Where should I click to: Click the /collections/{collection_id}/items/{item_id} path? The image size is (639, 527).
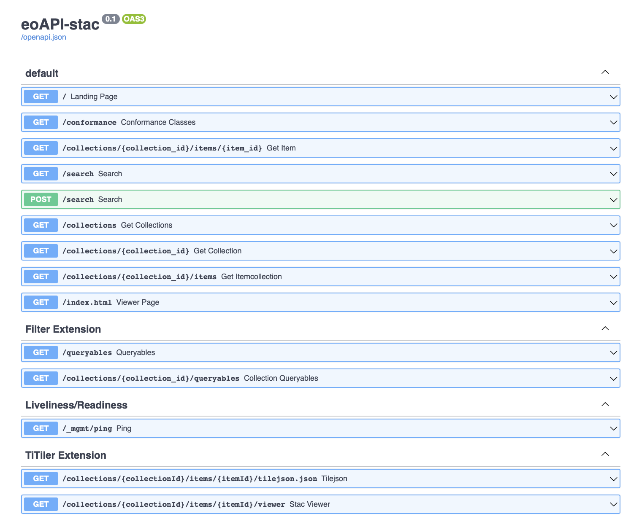click(x=162, y=148)
